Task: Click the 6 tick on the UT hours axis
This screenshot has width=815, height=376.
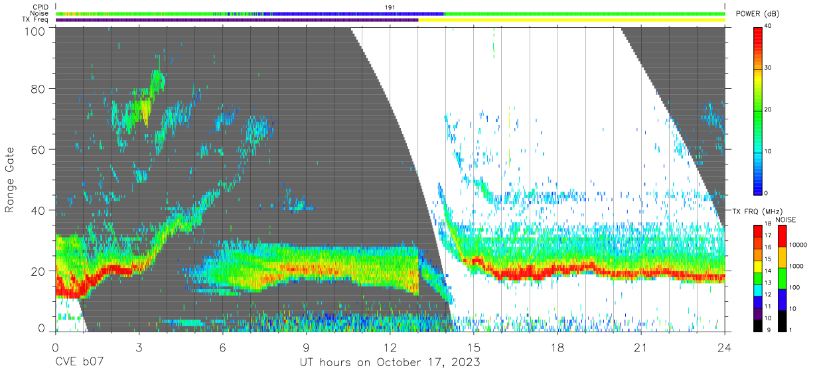Action: pyautogui.click(x=223, y=347)
